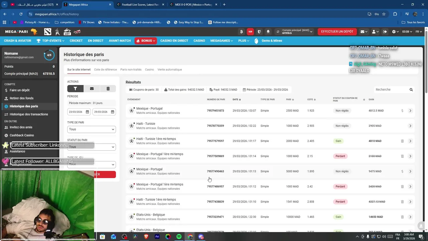
Task: Open the FR language dropdown
Action: click(x=419, y=32)
